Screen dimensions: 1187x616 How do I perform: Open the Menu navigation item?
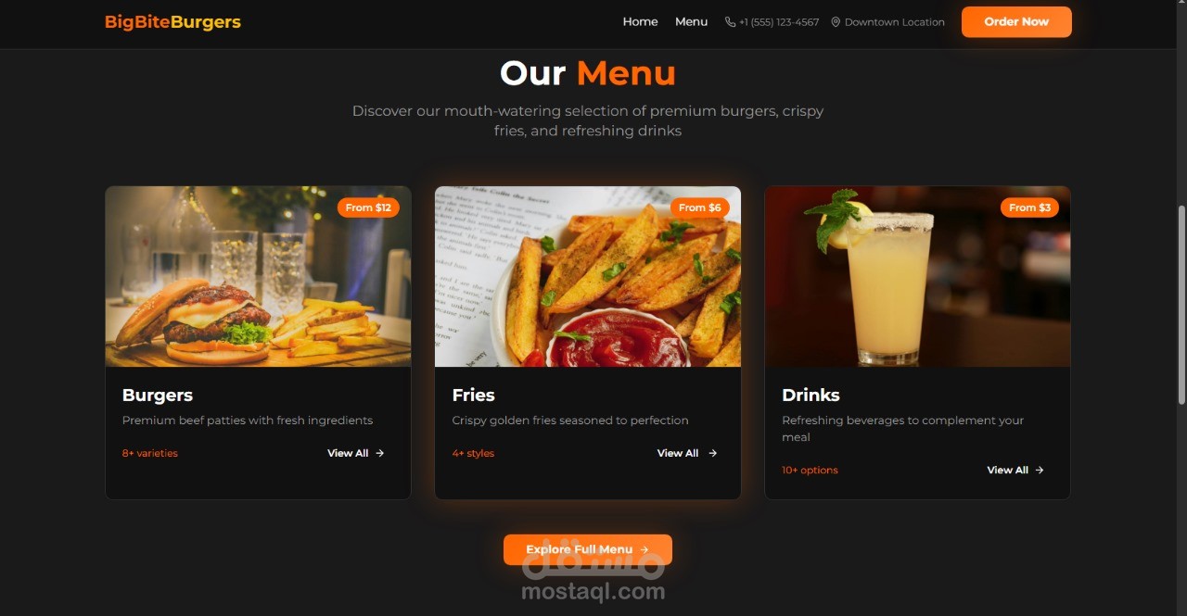[691, 21]
